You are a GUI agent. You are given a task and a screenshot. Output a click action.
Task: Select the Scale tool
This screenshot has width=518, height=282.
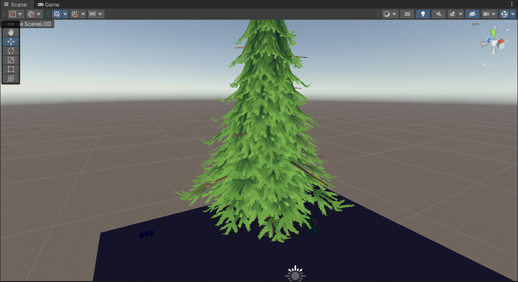11,60
